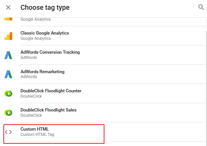Pick DoubleClick Floodlight Sales tag
This screenshot has width=207, height=146.
(x=113, y=113)
